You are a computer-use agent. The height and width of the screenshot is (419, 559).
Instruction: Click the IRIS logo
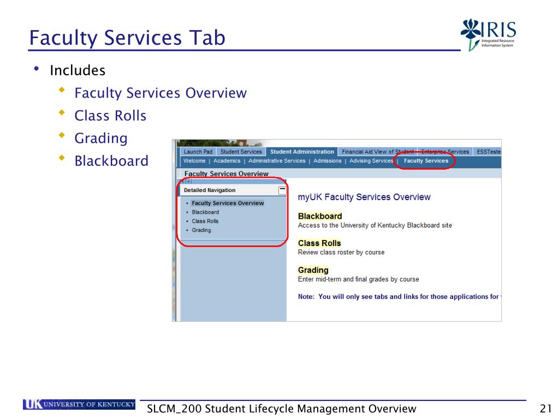pyautogui.click(x=488, y=34)
